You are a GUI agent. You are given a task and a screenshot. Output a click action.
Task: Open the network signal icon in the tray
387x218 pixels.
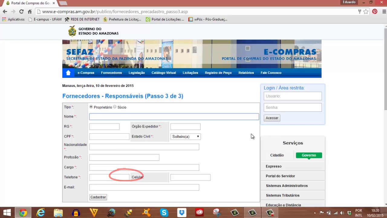click(x=335, y=213)
